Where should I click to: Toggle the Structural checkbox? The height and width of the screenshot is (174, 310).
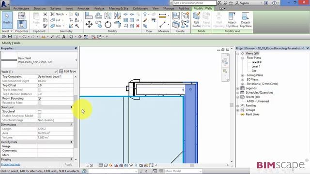[x=40, y=112]
